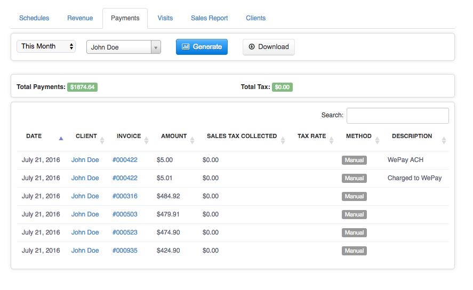Click Manual badge in $424.90 row

354,251
